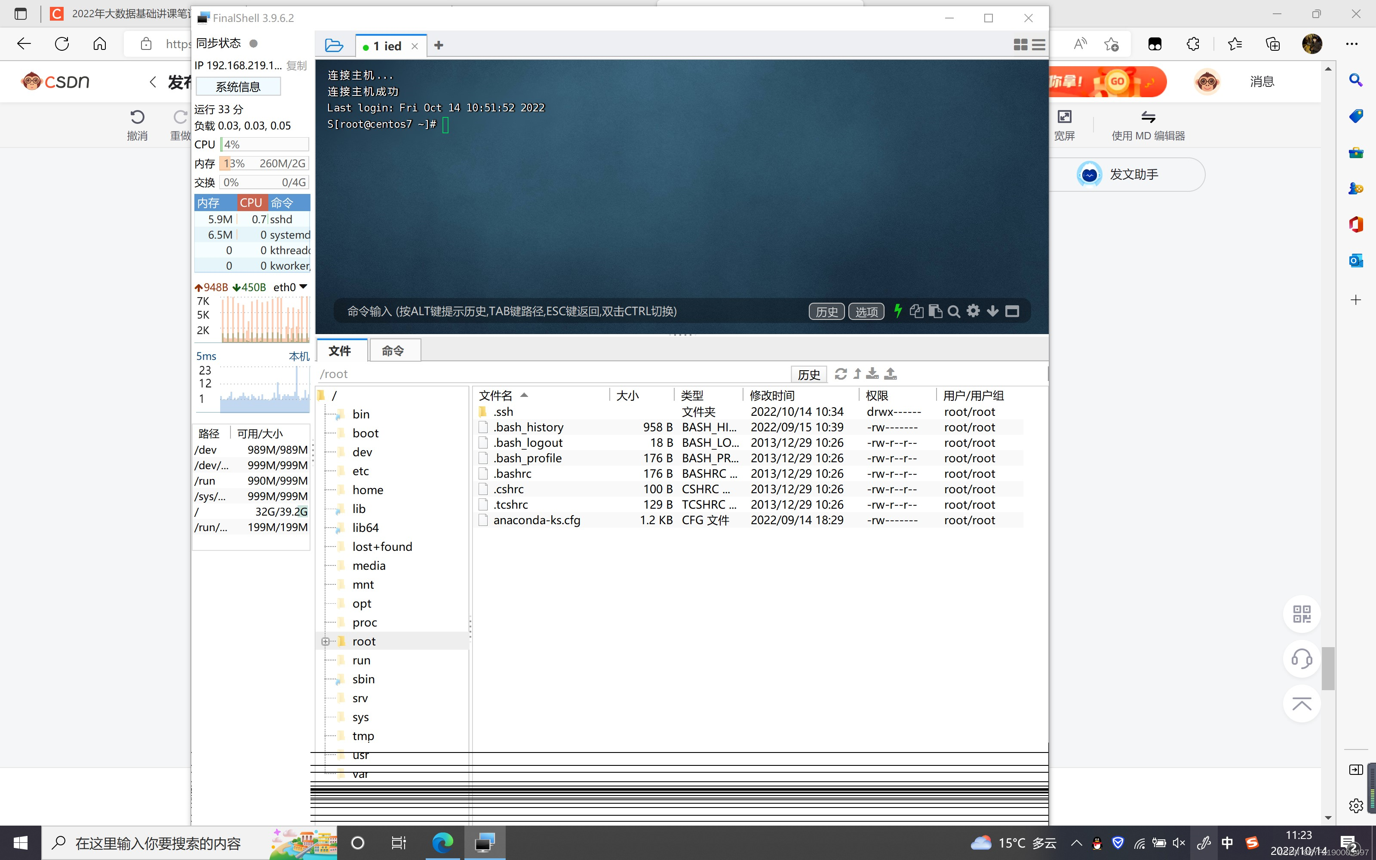The image size is (1376, 860).
Task: Open the eth0 network interface dropdown
Action: click(303, 287)
